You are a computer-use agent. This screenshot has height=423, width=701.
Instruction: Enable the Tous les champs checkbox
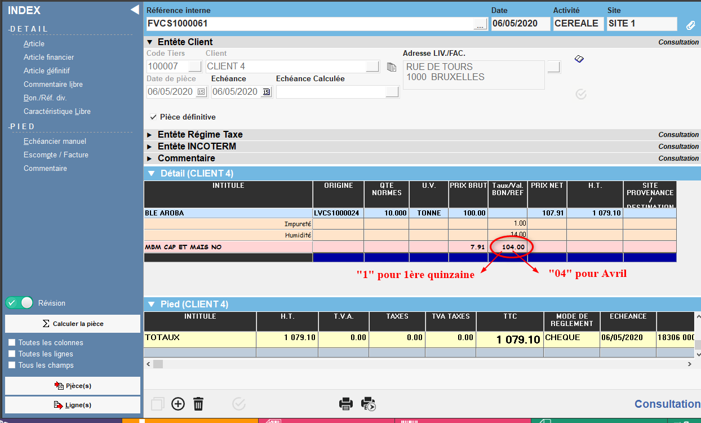coord(12,365)
